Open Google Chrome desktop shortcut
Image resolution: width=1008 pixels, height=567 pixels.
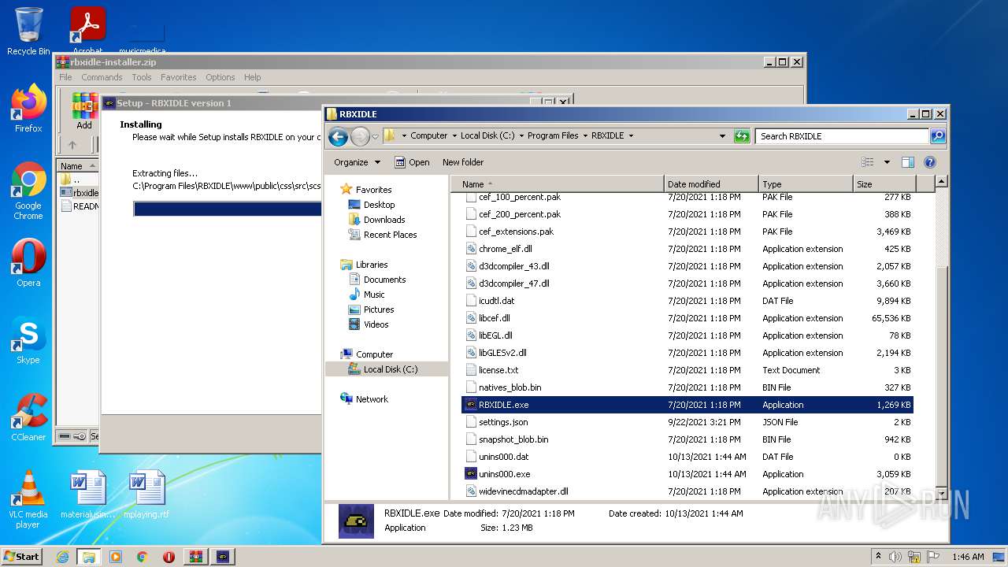coord(28,191)
